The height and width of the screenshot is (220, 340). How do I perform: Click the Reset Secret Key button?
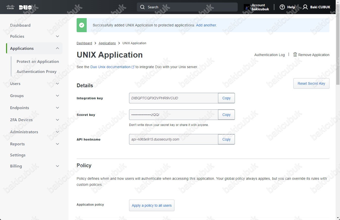click(x=311, y=83)
